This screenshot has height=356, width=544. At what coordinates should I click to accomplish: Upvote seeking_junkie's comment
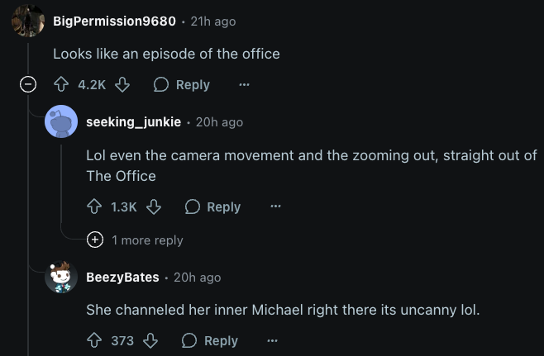point(94,206)
